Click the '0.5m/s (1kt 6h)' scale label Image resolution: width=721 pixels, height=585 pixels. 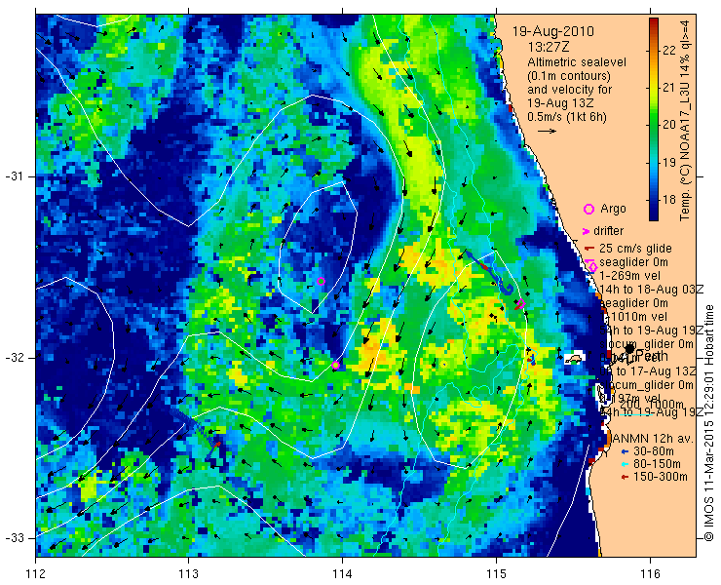pyautogui.click(x=567, y=117)
